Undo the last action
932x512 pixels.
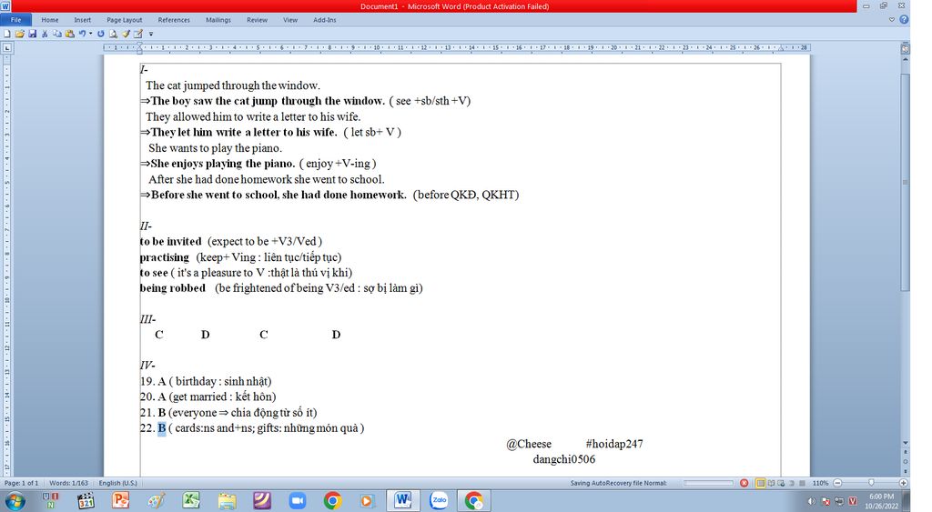click(83, 34)
